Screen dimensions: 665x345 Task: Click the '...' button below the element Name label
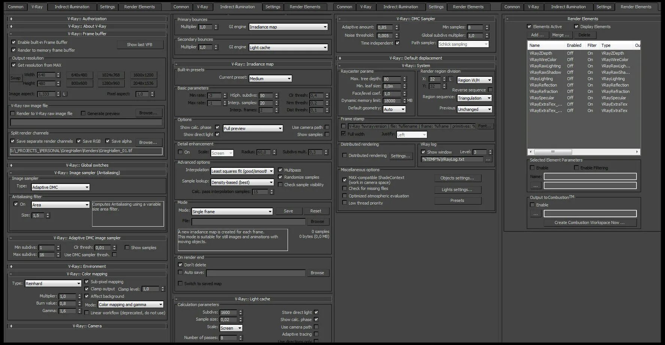[x=535, y=186]
